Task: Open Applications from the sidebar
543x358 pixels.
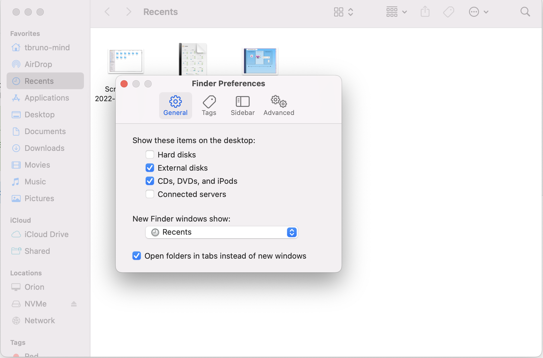Action: [x=45, y=98]
